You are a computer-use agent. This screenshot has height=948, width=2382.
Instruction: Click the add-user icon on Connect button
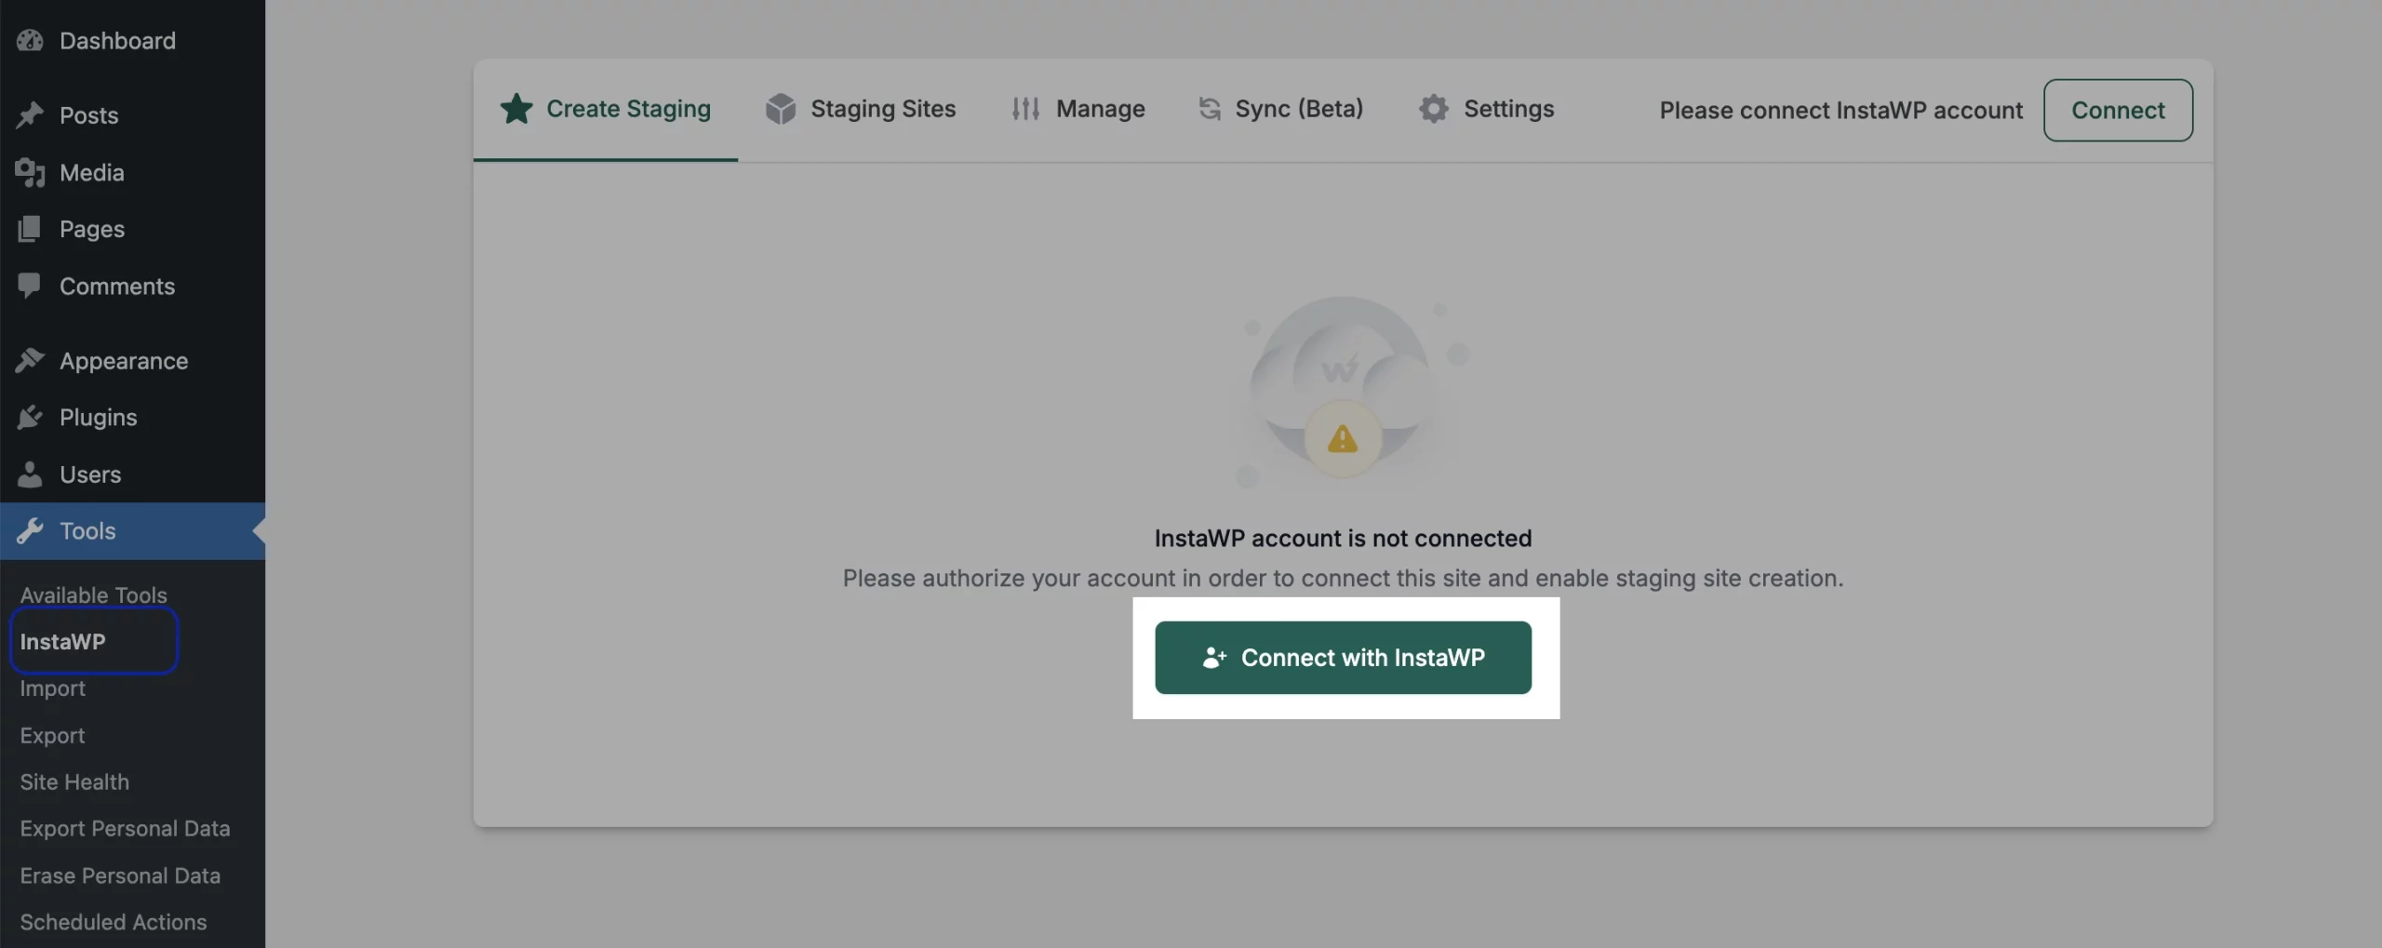[x=1214, y=658]
